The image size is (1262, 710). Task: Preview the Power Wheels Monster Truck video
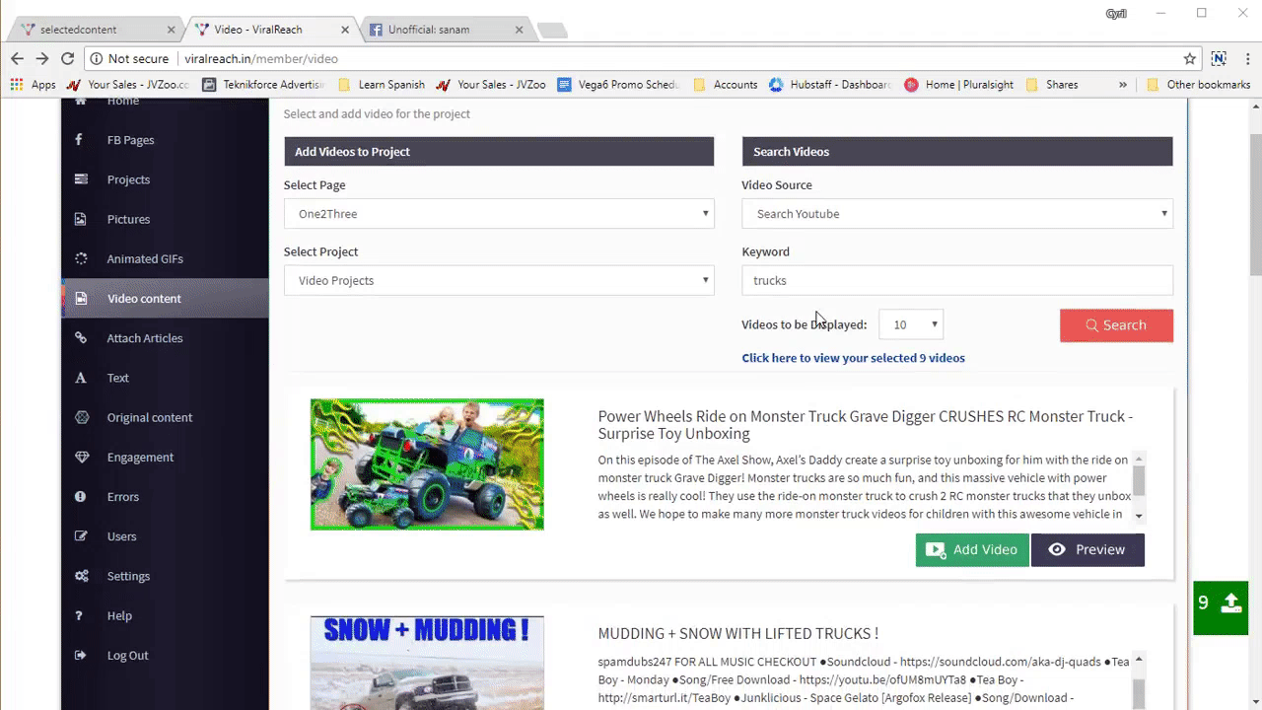1087,550
